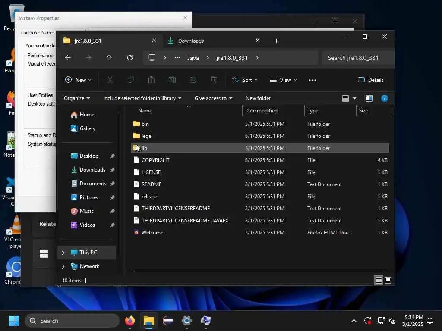The height and width of the screenshot is (331, 442).
Task: Expand the Network tree node
Action: [x=63, y=266]
